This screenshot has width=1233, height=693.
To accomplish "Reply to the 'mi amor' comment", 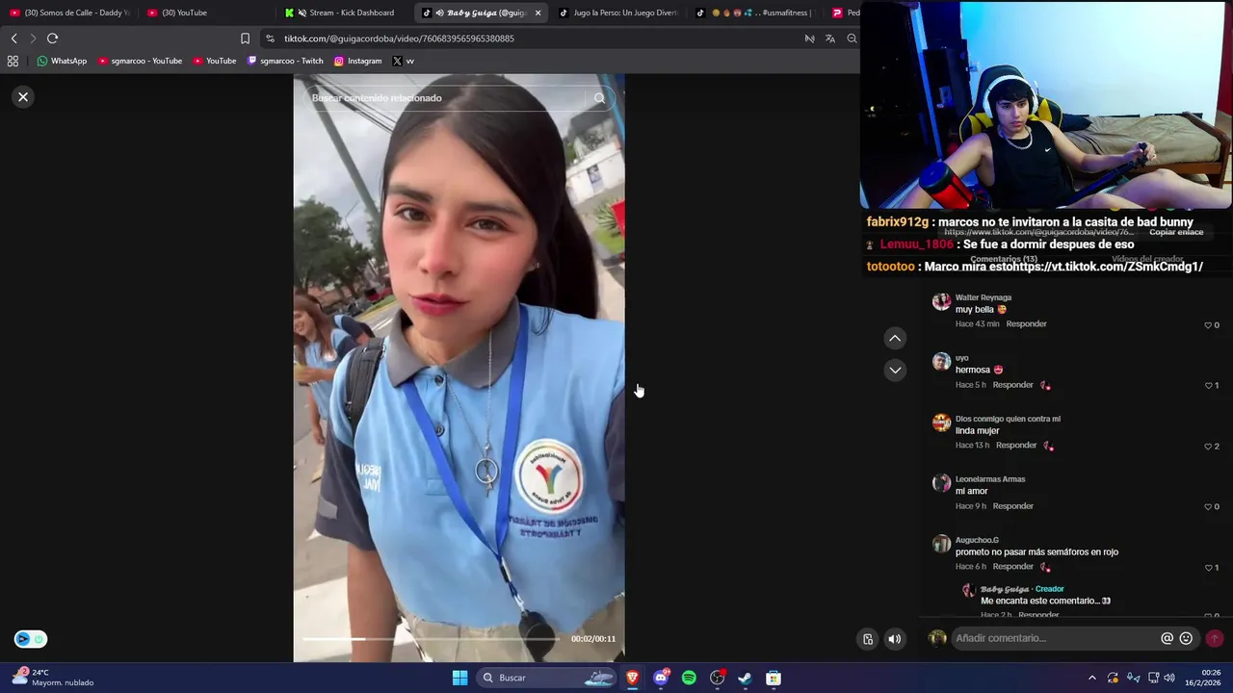I will (x=1012, y=506).
